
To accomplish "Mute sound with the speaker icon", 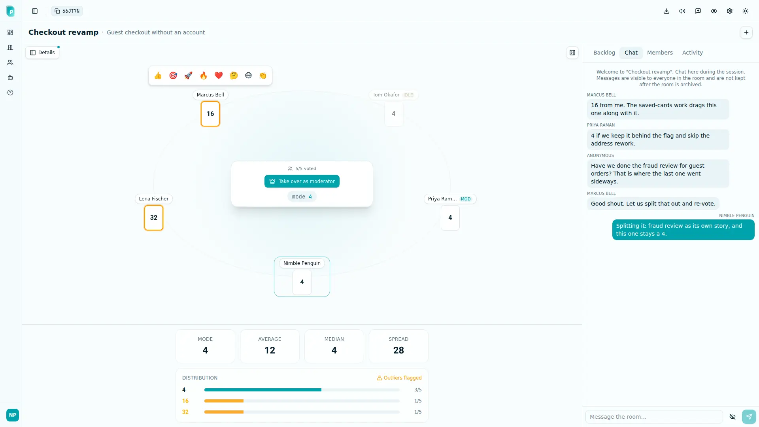I will click(x=682, y=11).
